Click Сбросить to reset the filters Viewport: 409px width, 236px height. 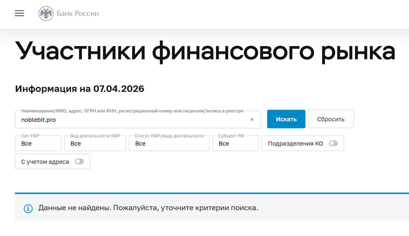click(x=330, y=119)
